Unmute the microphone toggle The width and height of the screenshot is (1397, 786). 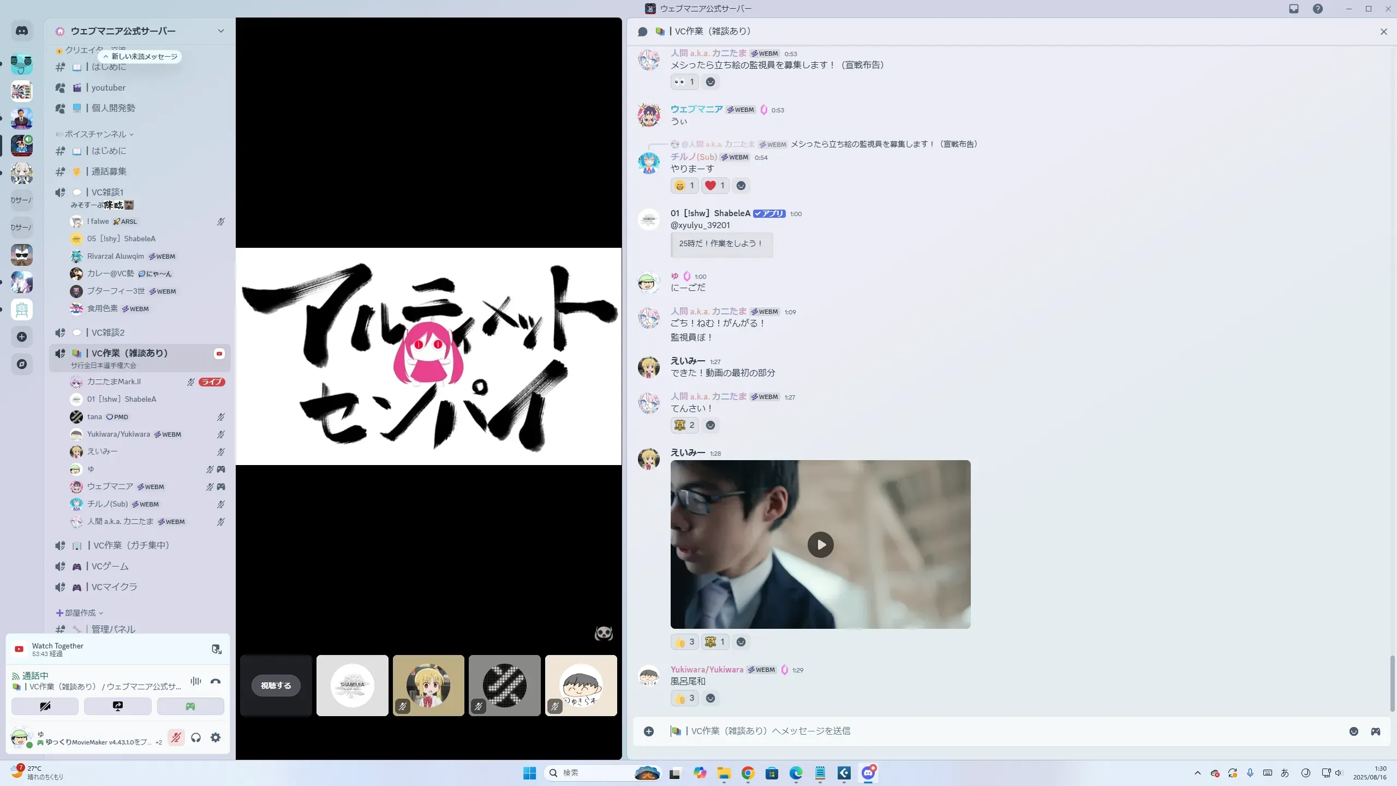click(176, 737)
